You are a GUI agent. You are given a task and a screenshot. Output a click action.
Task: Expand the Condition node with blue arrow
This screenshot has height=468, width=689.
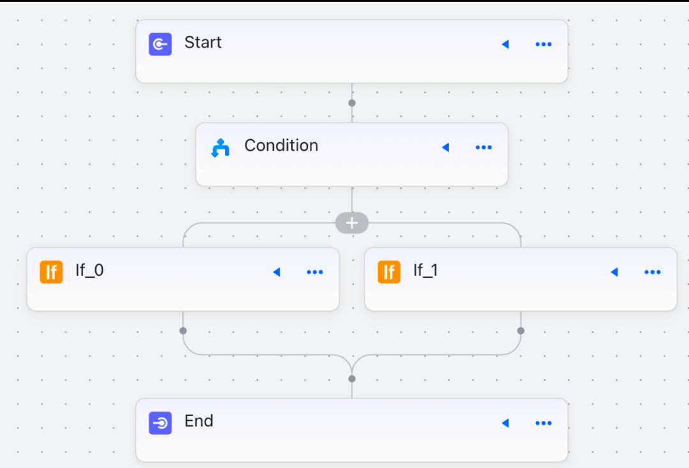(x=445, y=147)
